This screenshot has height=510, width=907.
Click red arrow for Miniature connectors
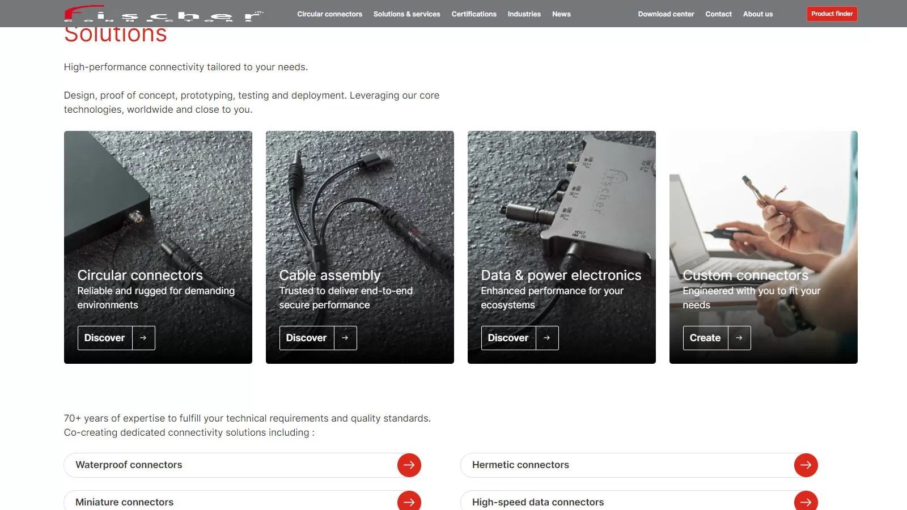coord(409,501)
